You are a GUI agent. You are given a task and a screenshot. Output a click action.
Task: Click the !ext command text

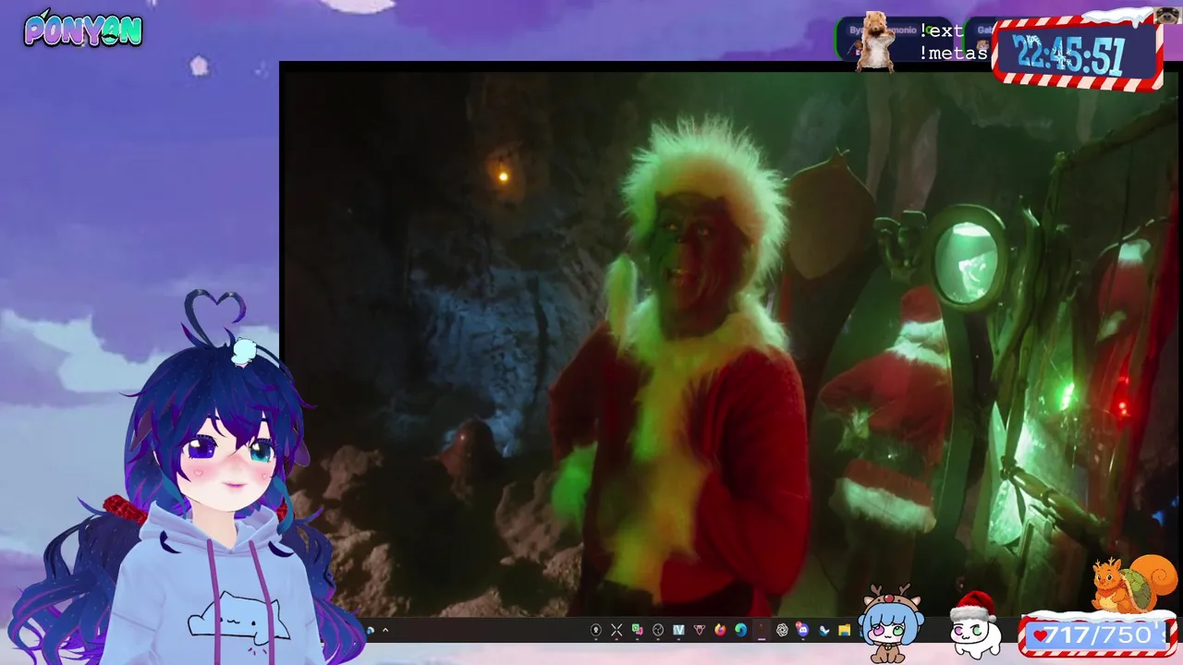pyautogui.click(x=941, y=30)
